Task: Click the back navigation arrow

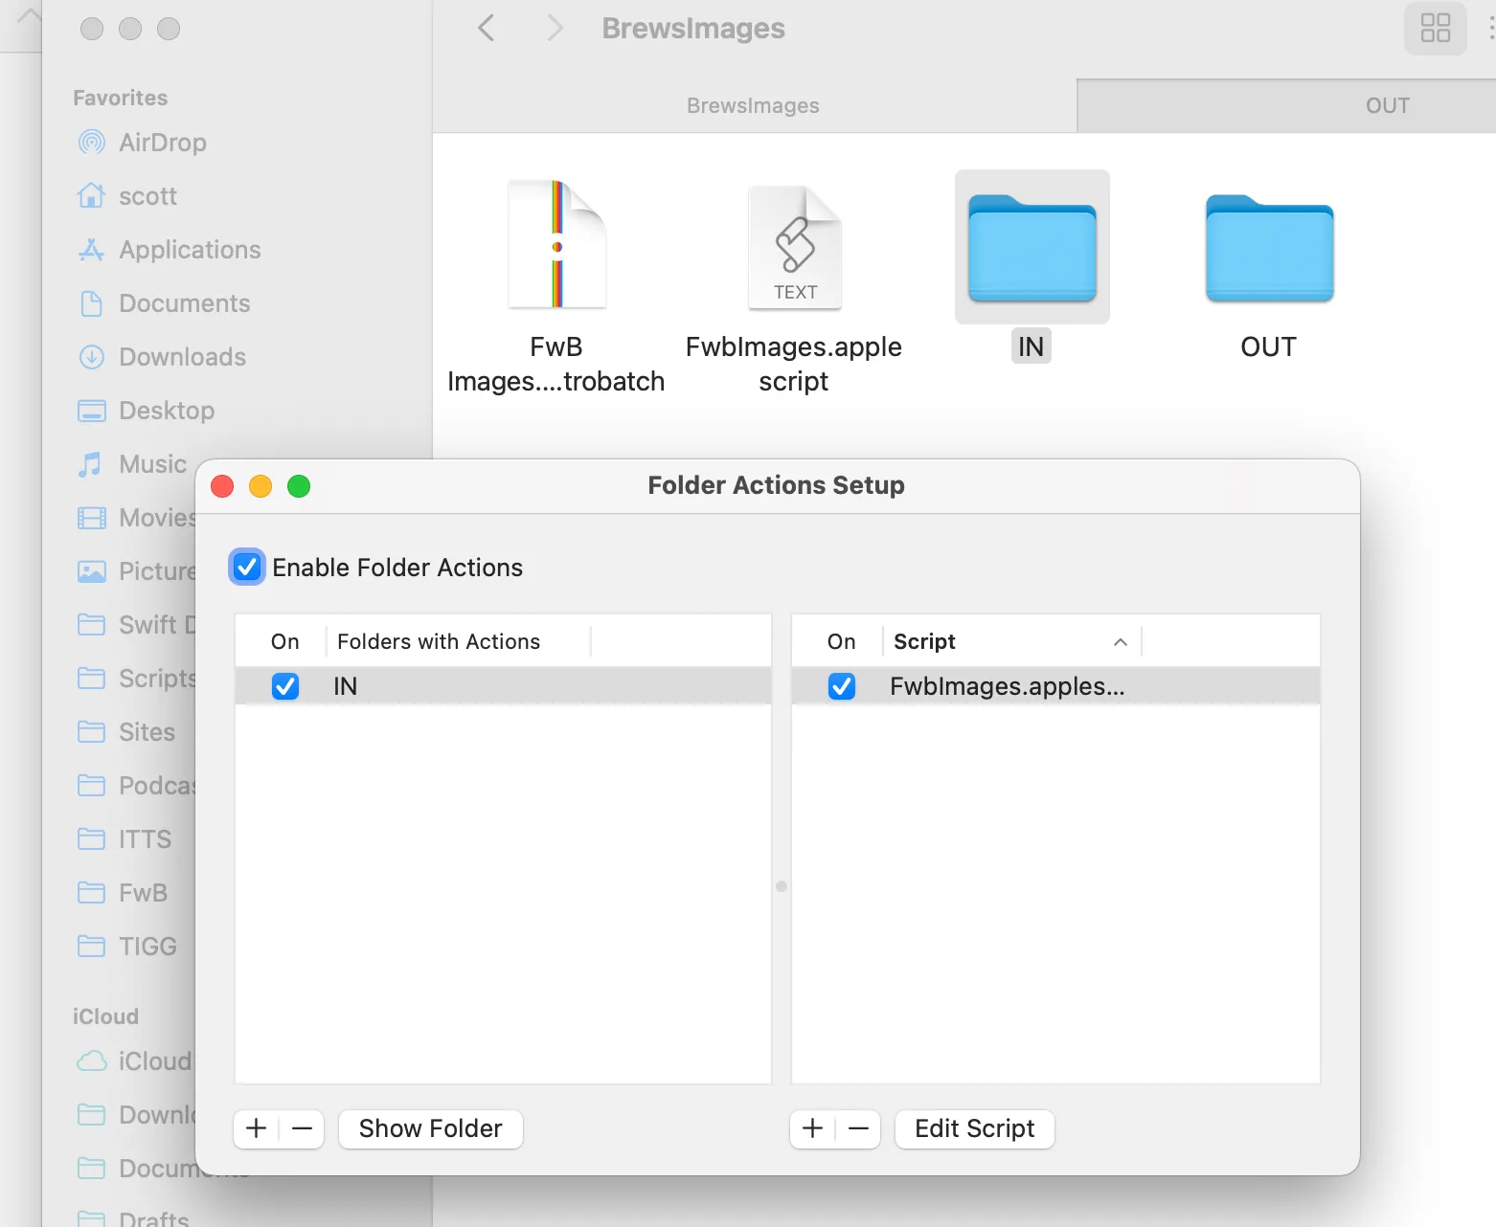Action: 487,28
